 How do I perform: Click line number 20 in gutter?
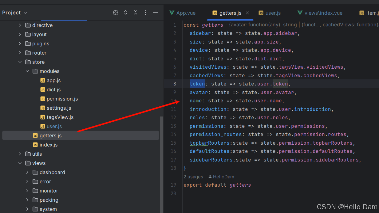(173, 193)
